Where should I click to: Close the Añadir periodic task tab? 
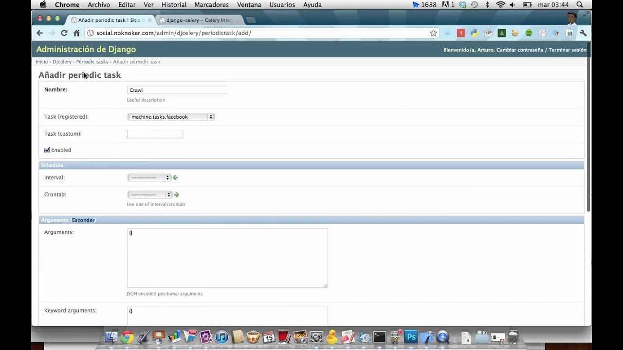coord(150,20)
